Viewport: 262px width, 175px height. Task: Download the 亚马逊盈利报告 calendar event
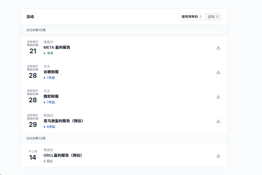pyautogui.click(x=218, y=121)
